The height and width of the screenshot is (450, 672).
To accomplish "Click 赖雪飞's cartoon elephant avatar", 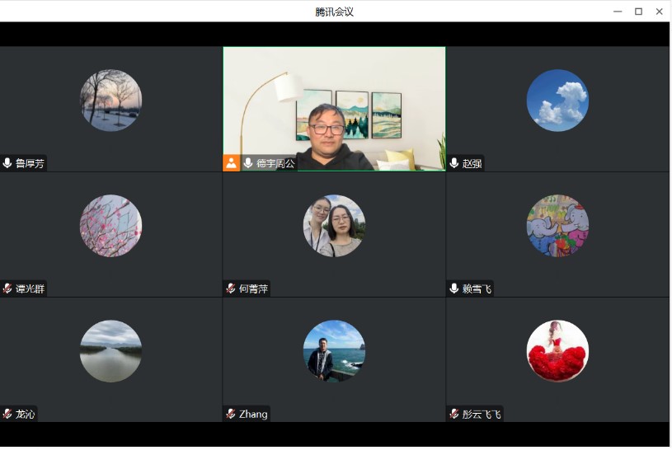I will (557, 226).
